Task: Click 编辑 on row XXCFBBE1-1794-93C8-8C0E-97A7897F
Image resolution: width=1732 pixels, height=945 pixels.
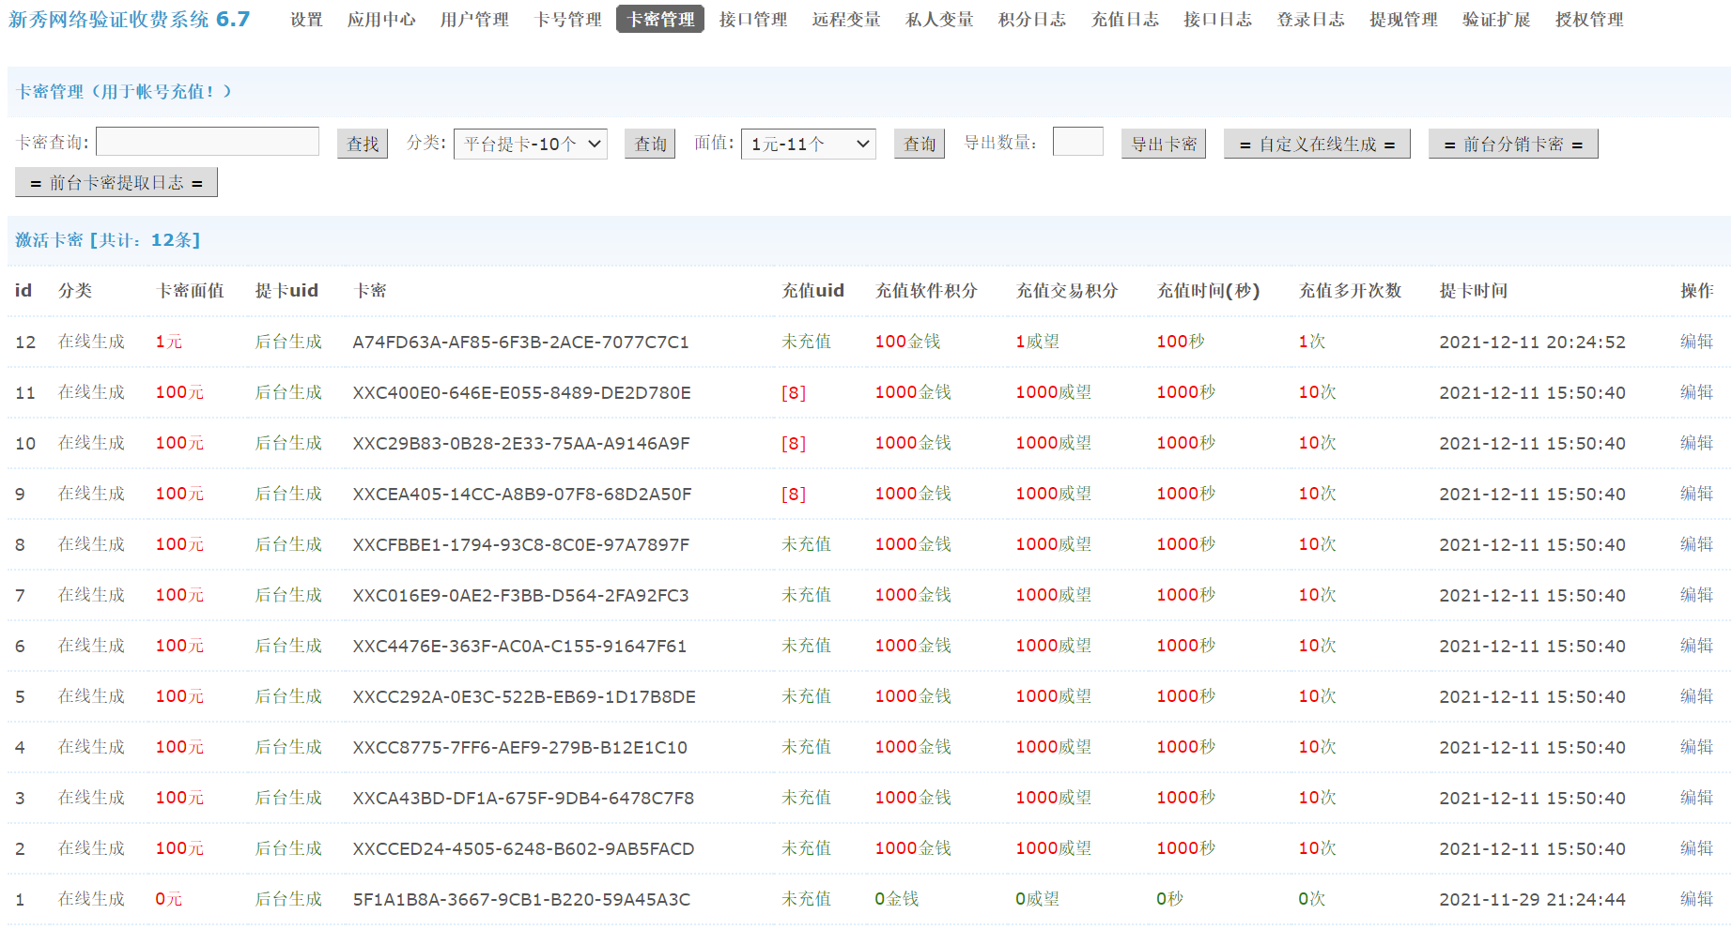Action: [1696, 544]
